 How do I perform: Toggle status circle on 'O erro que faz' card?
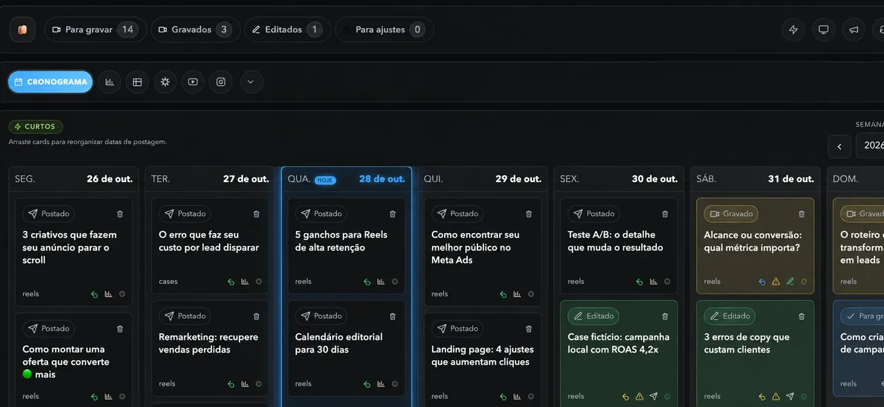258,281
